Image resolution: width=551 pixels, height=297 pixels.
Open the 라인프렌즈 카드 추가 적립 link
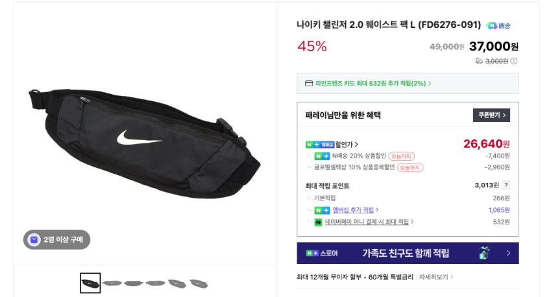pyautogui.click(x=373, y=83)
